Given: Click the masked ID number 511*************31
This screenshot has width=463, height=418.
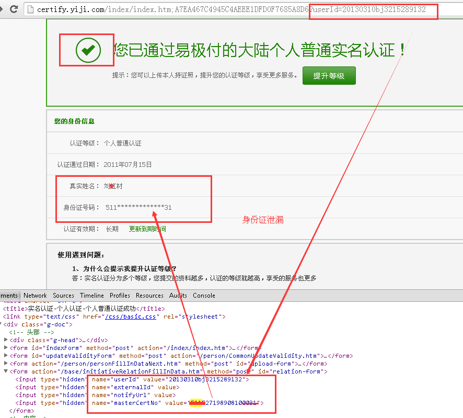Looking at the screenshot, I should [x=138, y=208].
